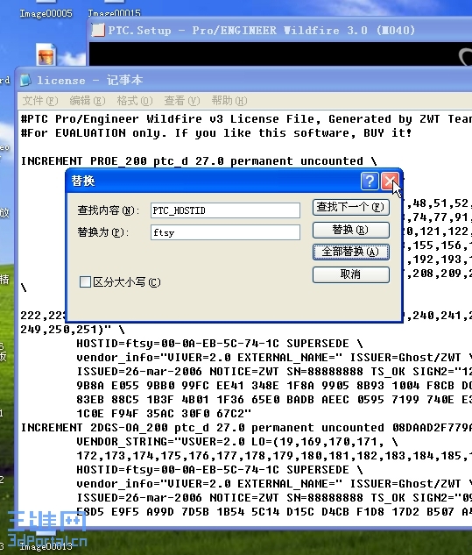The width and height of the screenshot is (472, 555).
Task: Click the replace-with field containing ftsy
Action: point(225,232)
